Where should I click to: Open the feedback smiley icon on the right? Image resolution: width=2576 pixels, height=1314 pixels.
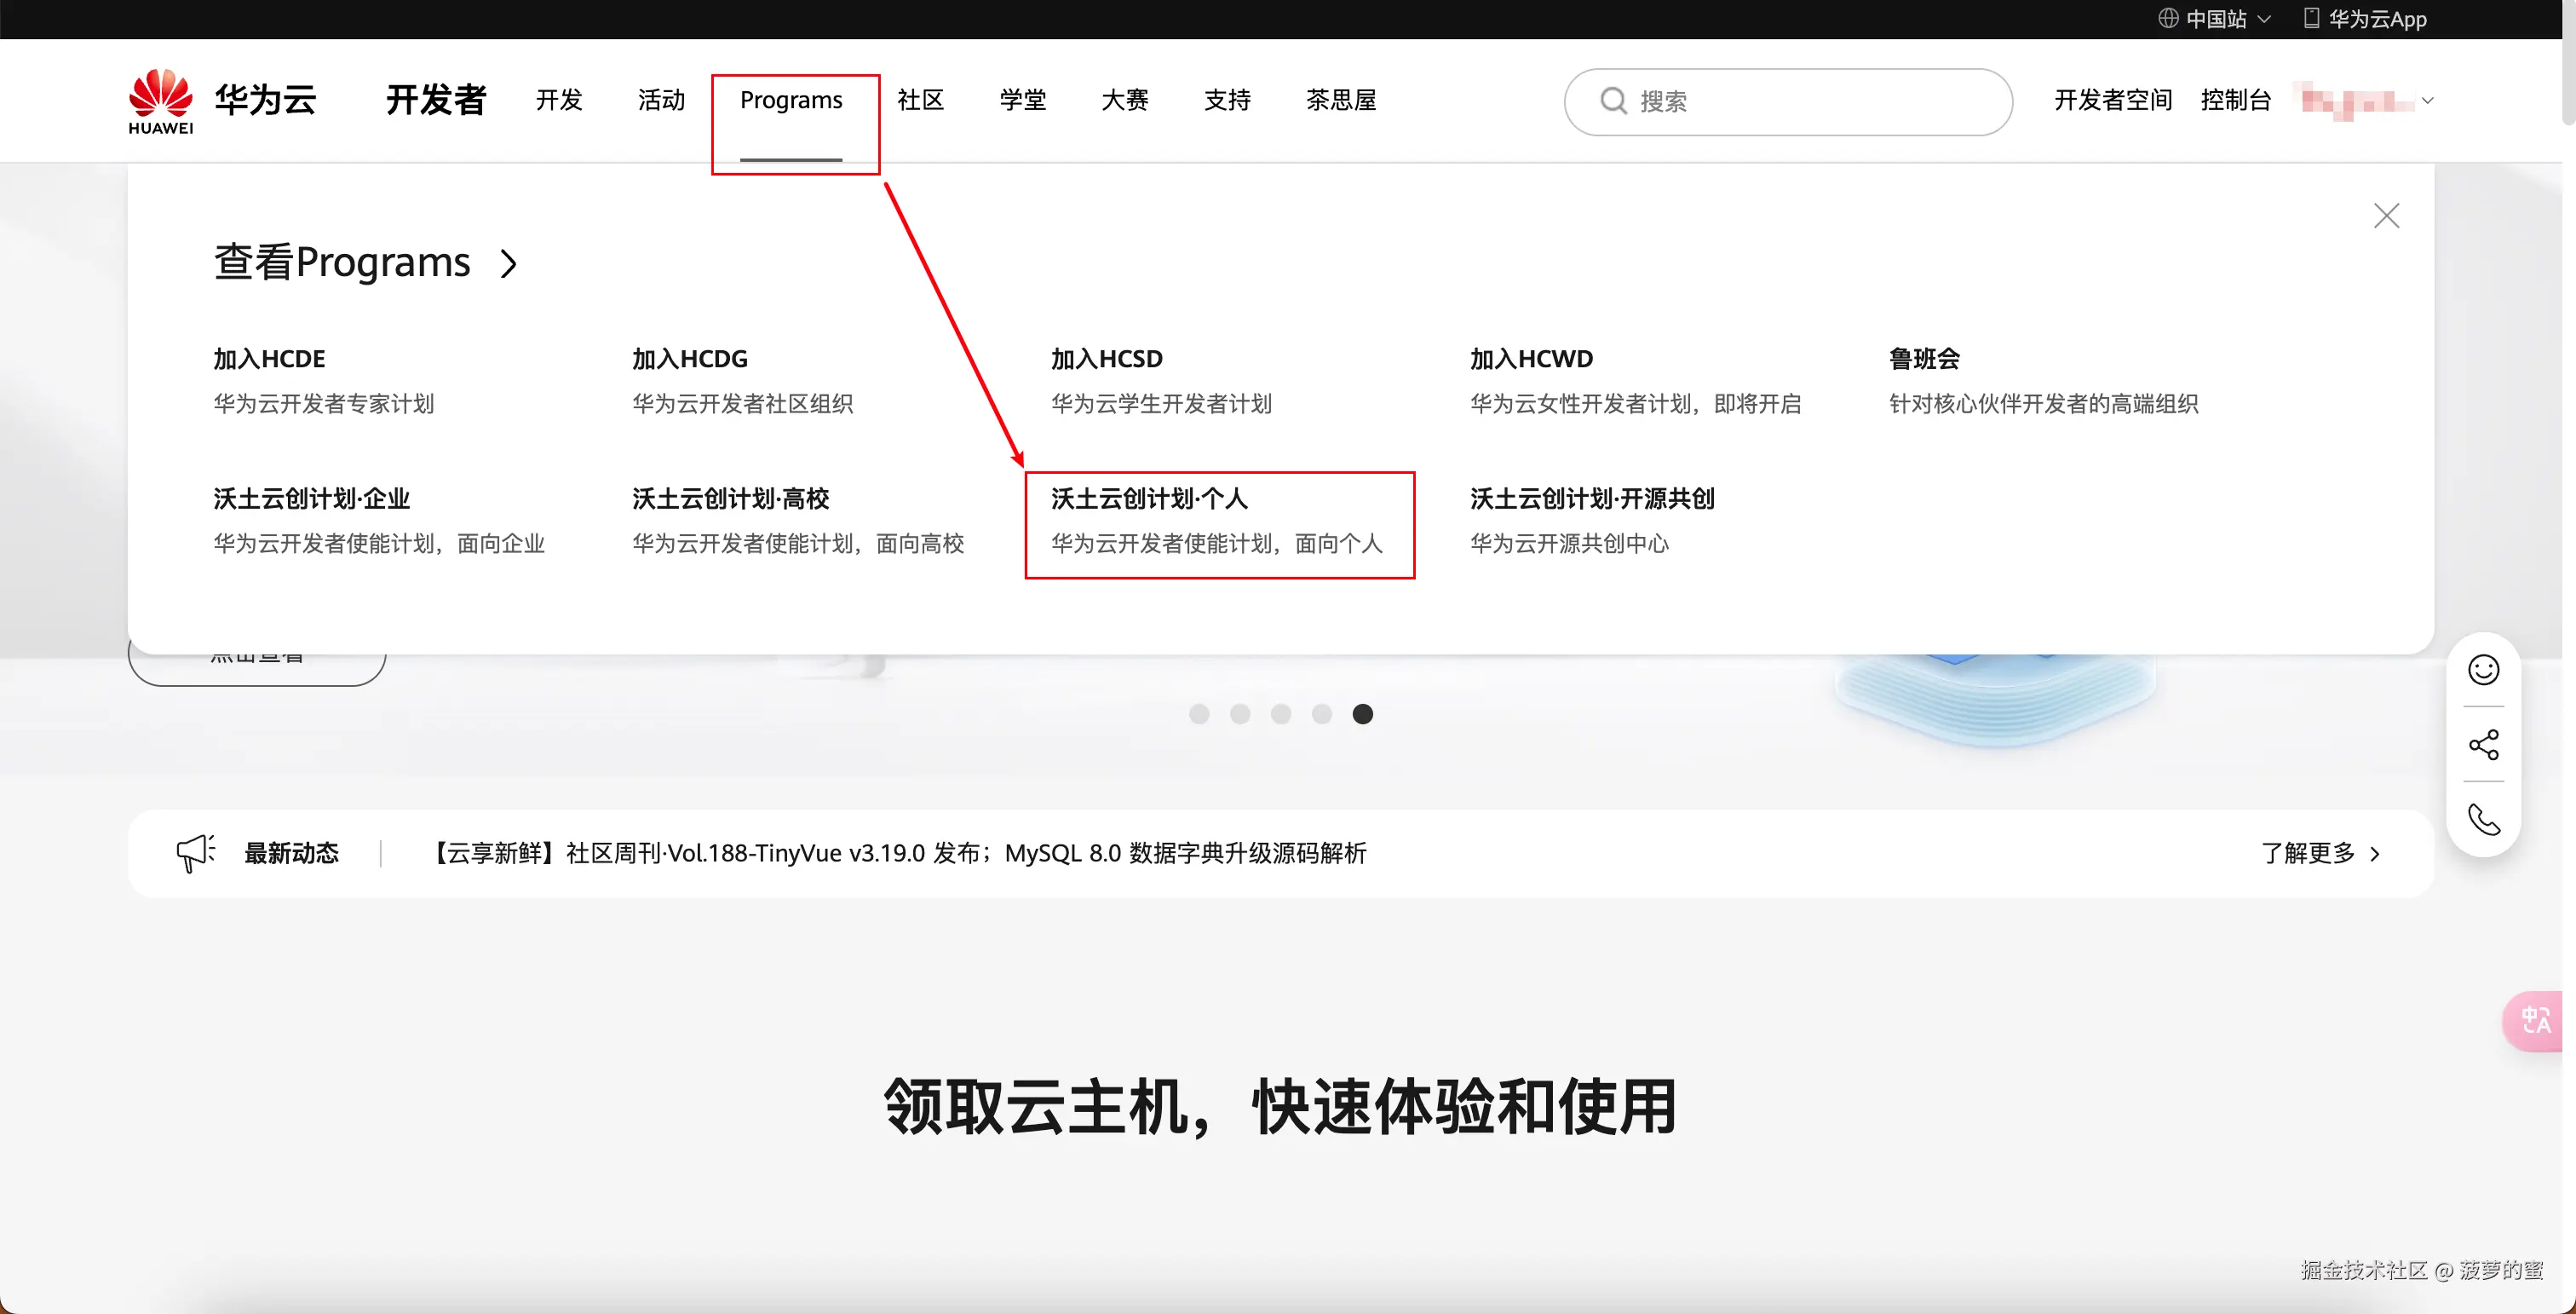(2486, 670)
